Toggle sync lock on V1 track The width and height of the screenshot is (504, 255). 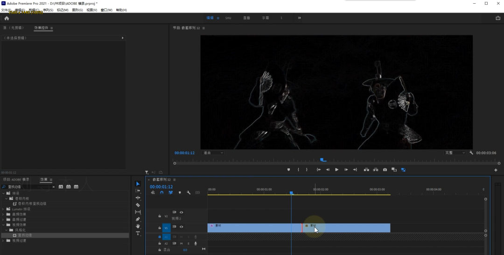[x=174, y=227]
